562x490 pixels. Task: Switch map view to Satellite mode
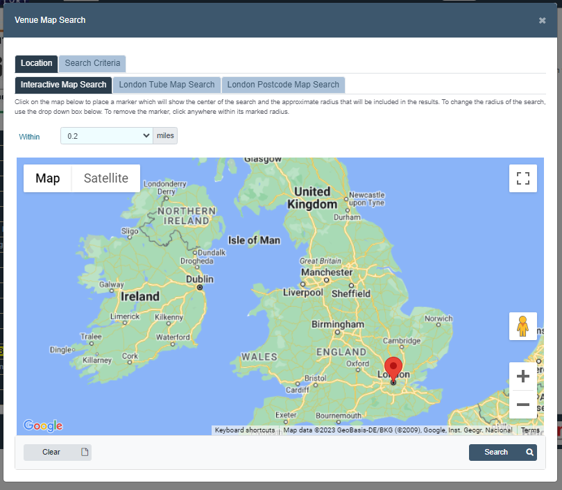tap(106, 178)
